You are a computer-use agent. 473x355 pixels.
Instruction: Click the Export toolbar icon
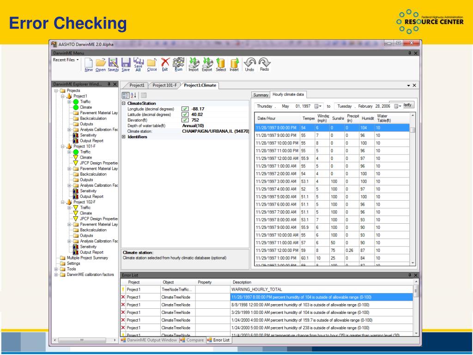207,65
